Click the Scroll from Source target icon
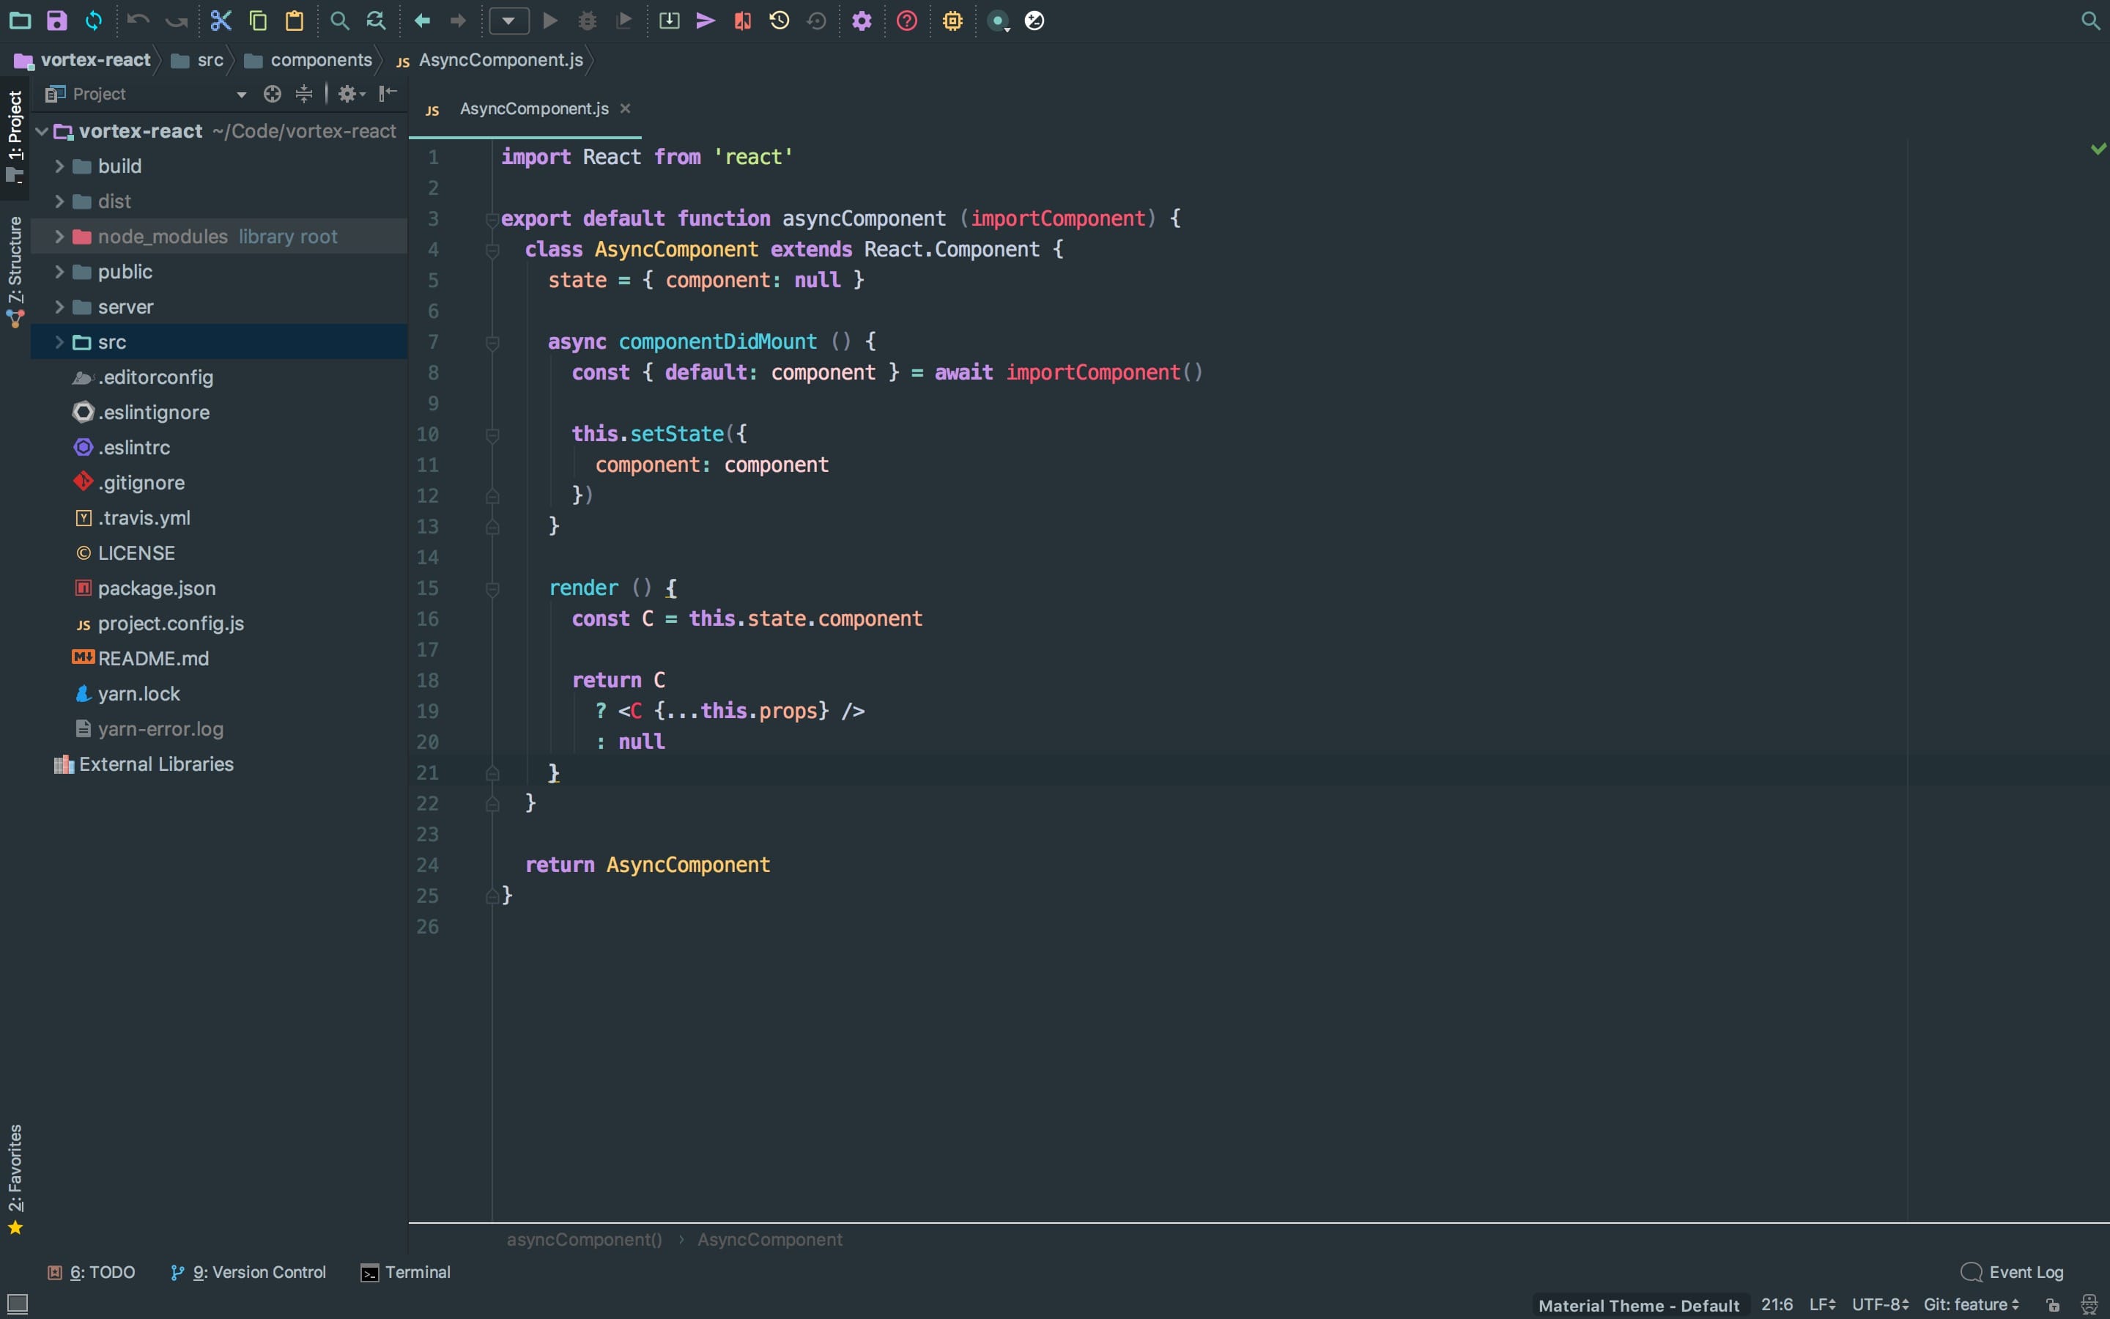This screenshot has width=2110, height=1319. [x=272, y=95]
